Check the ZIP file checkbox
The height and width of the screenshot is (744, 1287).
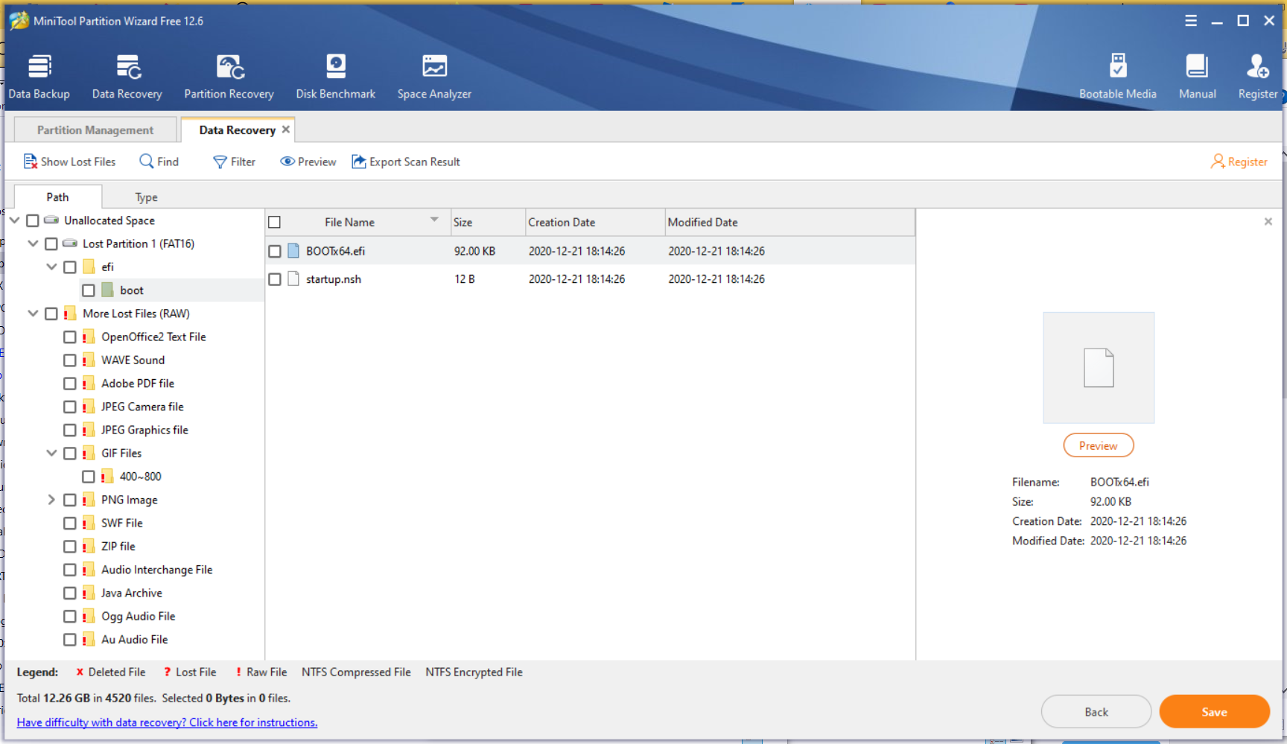coord(70,547)
